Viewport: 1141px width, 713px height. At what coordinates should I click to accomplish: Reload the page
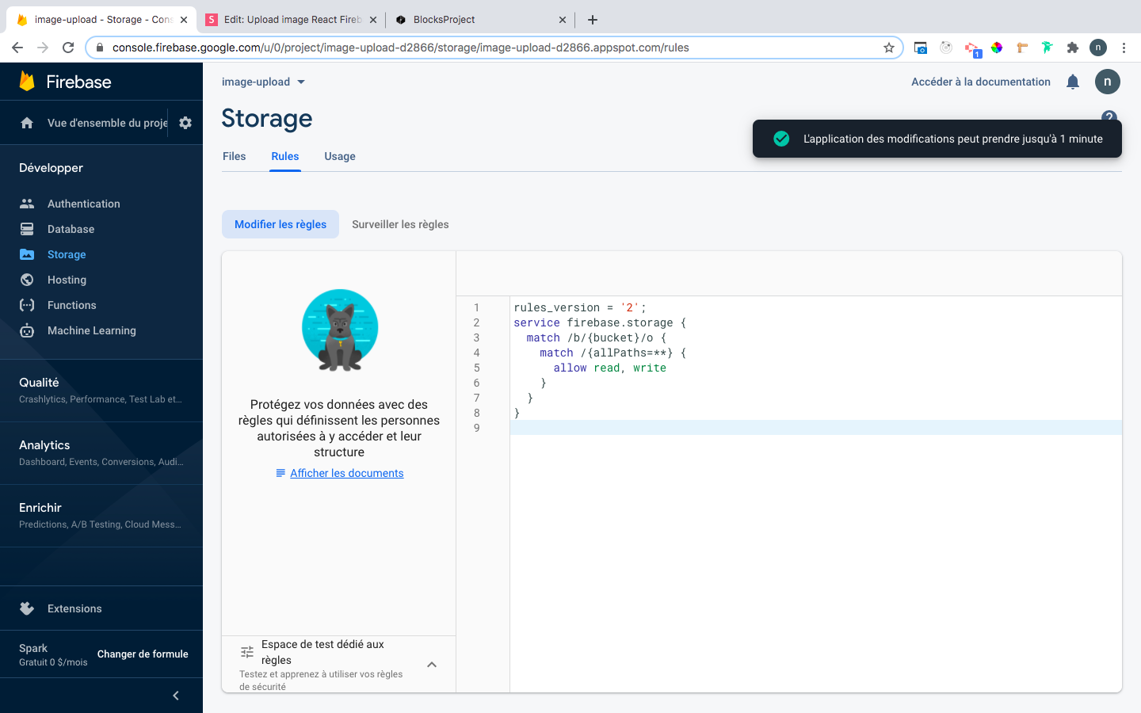tap(68, 48)
